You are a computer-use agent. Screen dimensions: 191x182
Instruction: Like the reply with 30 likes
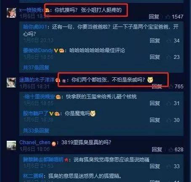(169, 120)
